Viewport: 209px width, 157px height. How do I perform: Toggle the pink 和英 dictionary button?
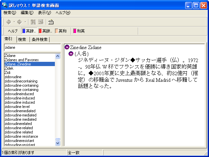[x=79, y=31]
